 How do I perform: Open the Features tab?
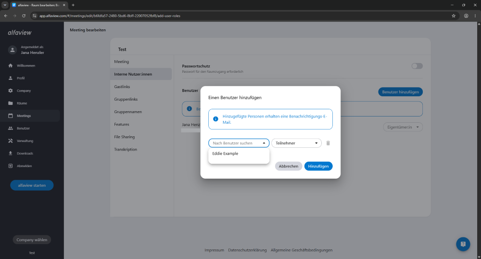tap(141, 124)
